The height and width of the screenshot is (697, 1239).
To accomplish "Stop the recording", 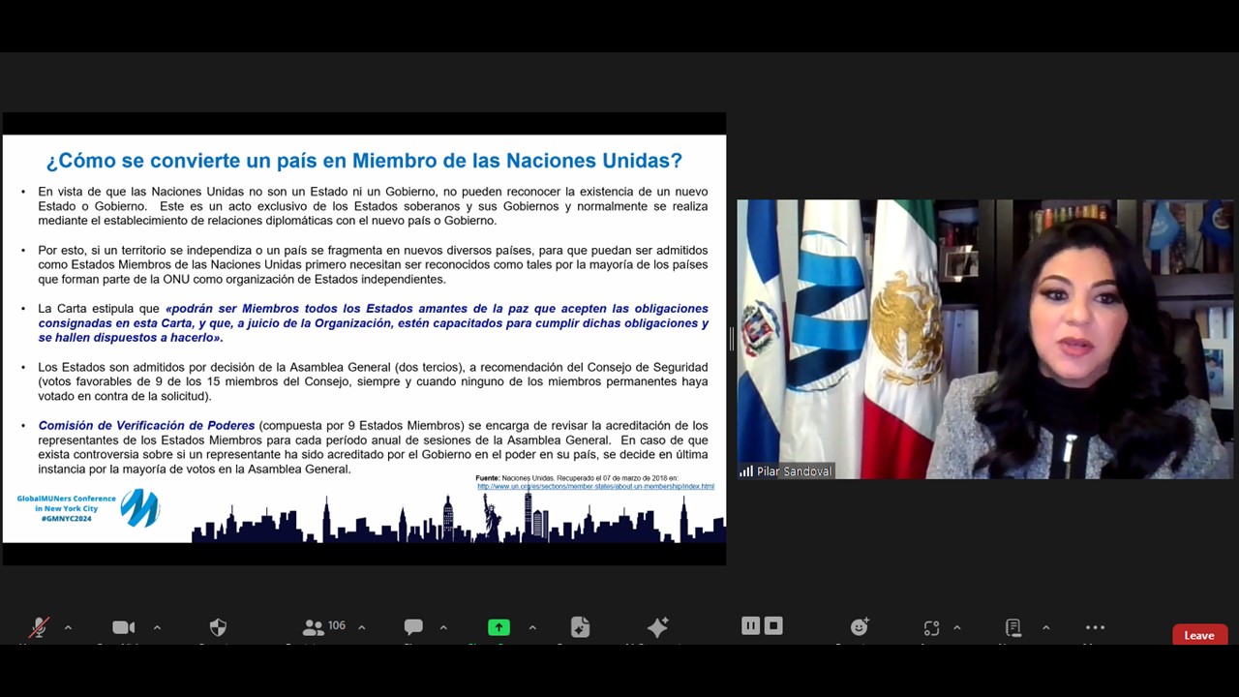I will click(773, 626).
